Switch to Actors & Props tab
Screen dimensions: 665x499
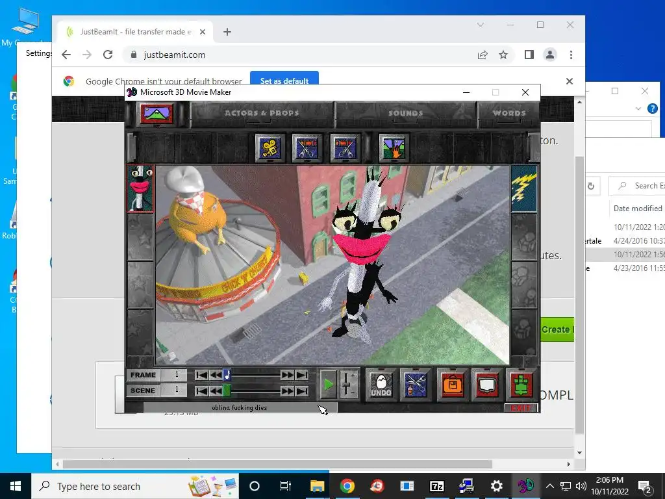[x=262, y=113]
